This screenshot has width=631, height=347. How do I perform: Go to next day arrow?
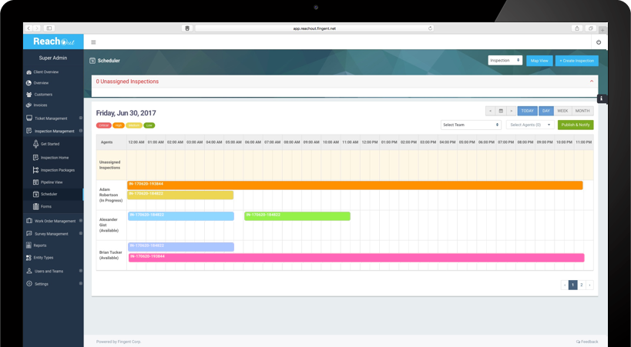coord(511,111)
